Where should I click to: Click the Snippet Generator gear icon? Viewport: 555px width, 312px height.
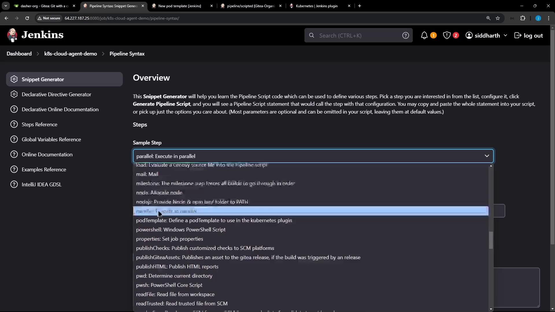click(14, 79)
